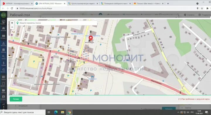
Task: Open Справка help link in header
Action: 189,15
